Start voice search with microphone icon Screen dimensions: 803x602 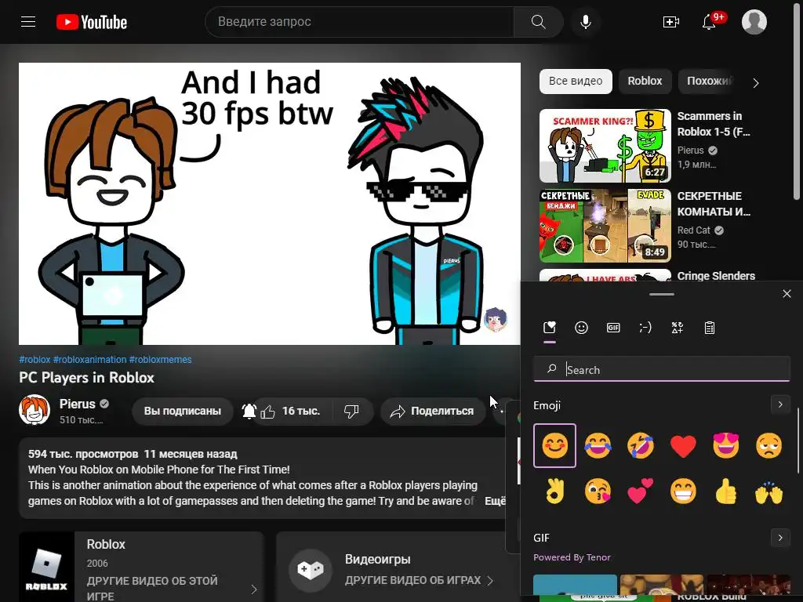click(x=586, y=21)
